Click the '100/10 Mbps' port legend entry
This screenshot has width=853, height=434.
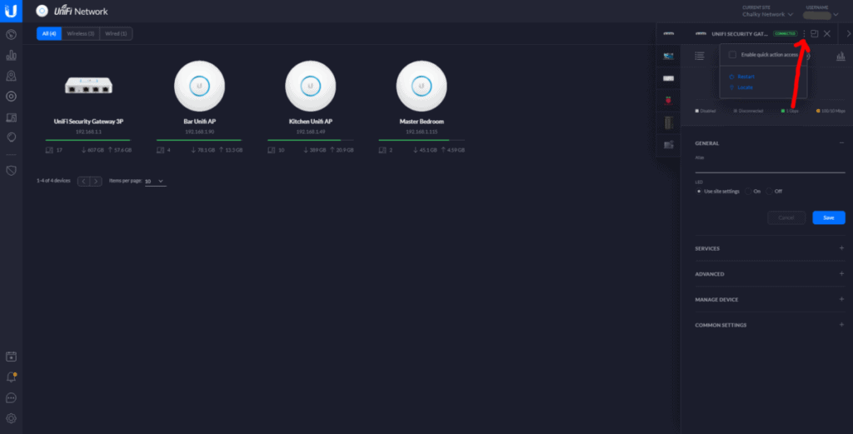click(x=831, y=111)
